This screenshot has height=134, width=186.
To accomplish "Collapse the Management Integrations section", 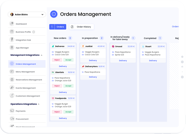I will (x=41, y=55).
